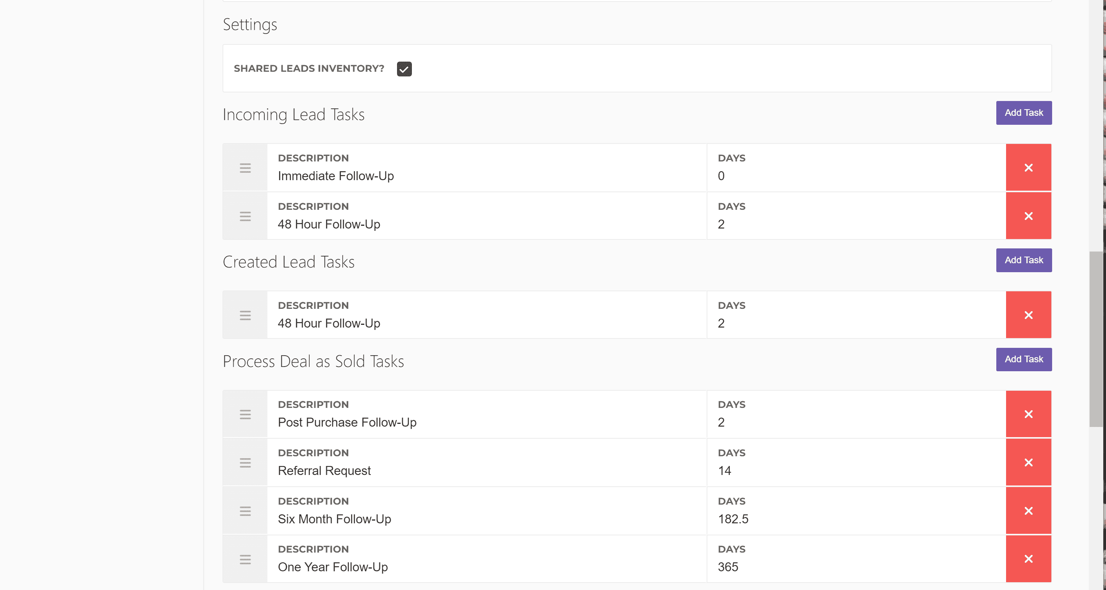Viewport: 1106px width, 590px height.
Task: Delete the Created Lead 48 Hour Follow-Up task
Action: tap(1028, 315)
